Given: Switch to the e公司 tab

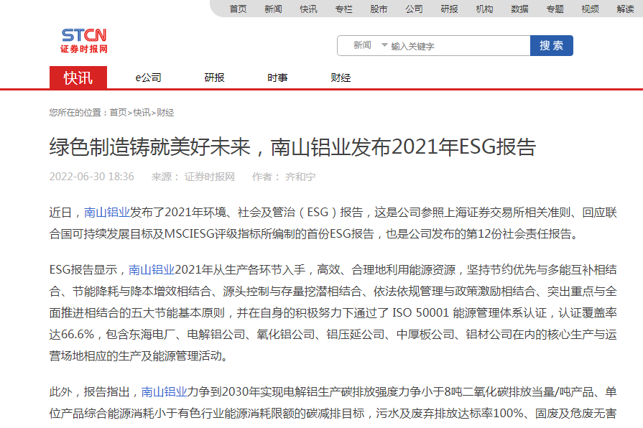Looking at the screenshot, I should [x=148, y=78].
